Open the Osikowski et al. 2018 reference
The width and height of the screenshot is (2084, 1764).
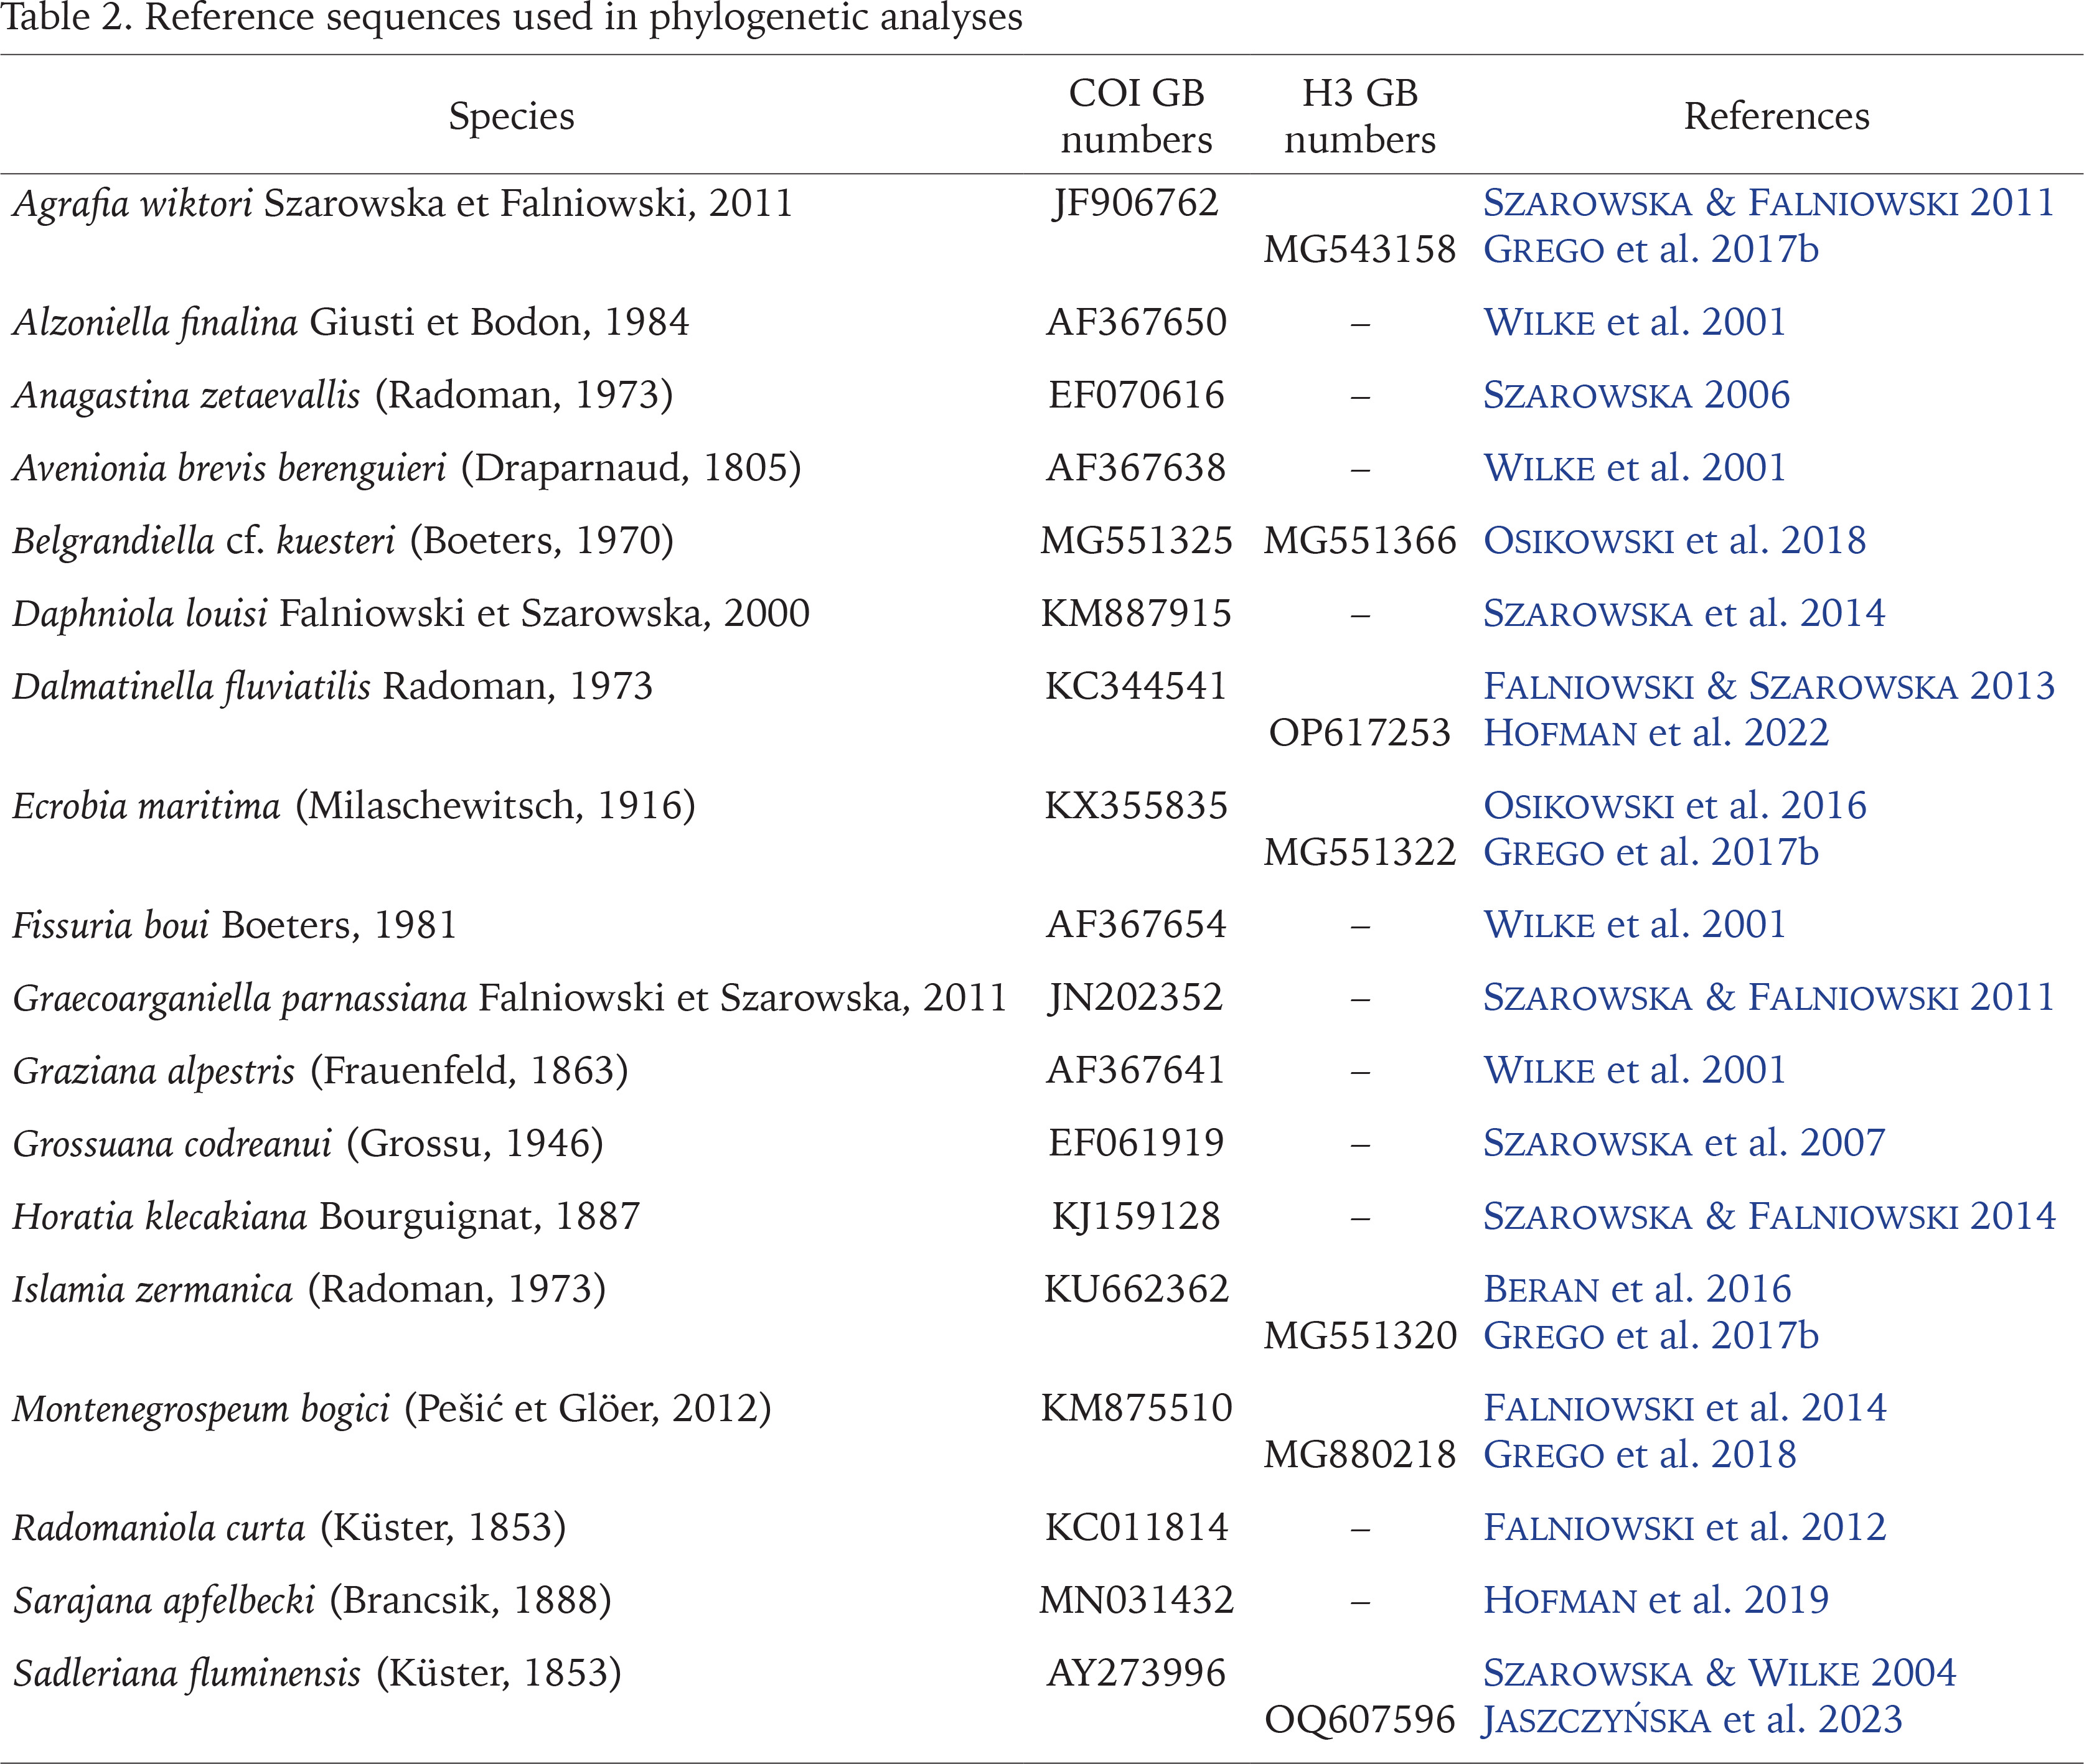1674,541
